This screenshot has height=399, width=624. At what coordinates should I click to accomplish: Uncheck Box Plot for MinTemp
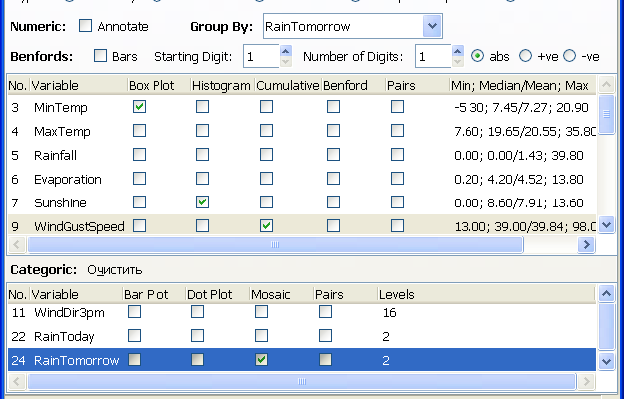click(139, 106)
